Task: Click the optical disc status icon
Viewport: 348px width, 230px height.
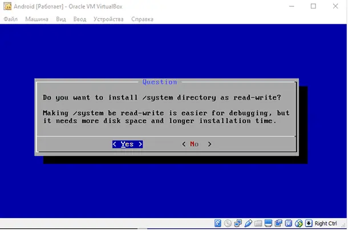Action: [228, 223]
